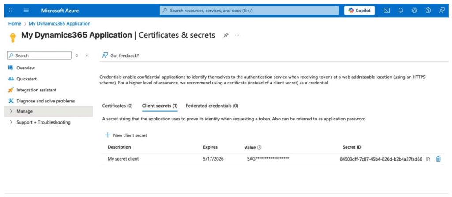452x197 pixels.
Task: Expand Support + Troubleshooting section
Action: tap(11, 122)
